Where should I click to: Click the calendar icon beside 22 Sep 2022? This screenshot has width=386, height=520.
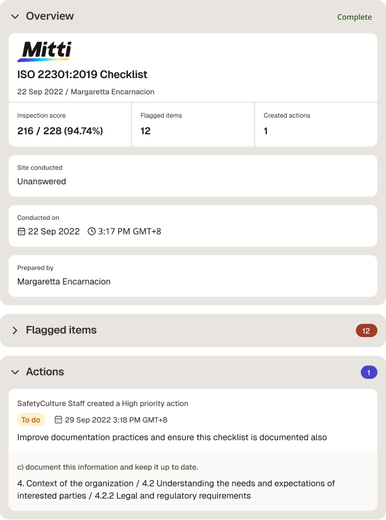point(21,231)
